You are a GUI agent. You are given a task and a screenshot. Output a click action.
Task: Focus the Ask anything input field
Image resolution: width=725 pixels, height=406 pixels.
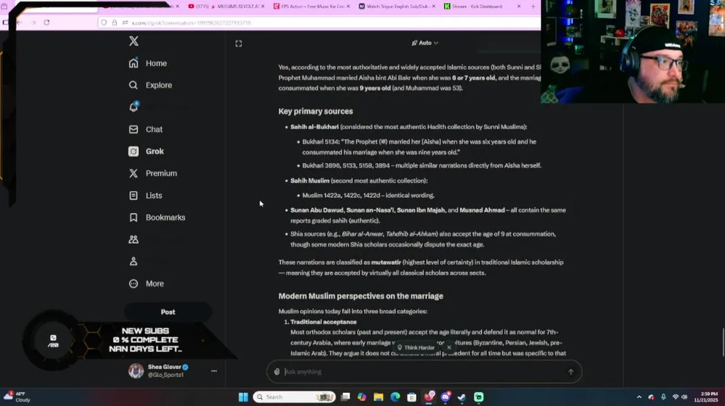coord(423,372)
